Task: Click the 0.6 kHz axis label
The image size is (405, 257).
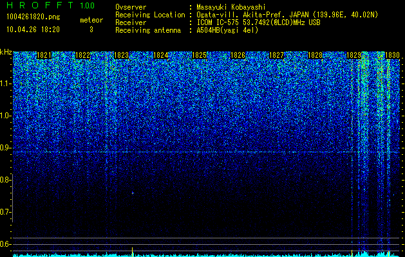Action: pos(6,244)
